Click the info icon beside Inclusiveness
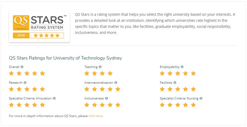247x127 pixels. (107, 98)
